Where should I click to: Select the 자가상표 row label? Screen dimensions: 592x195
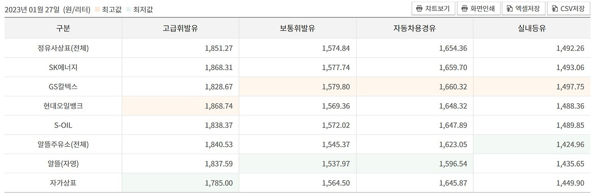click(x=63, y=183)
